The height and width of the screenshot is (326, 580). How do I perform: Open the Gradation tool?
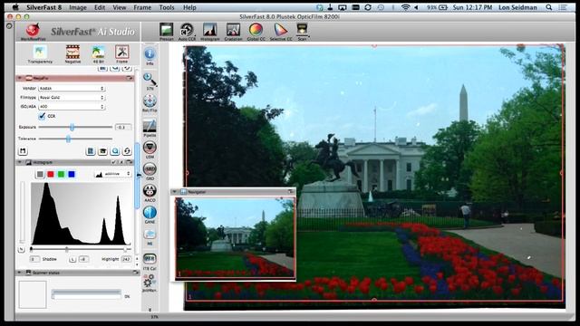click(233, 32)
